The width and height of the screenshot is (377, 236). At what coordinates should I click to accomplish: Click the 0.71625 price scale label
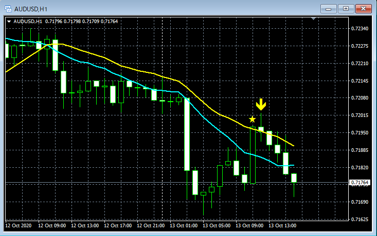[x=360, y=219]
